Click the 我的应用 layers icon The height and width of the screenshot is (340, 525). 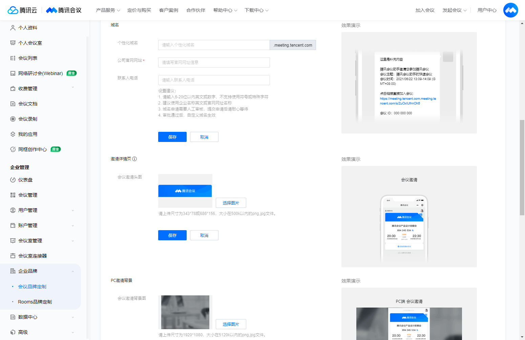click(13, 134)
